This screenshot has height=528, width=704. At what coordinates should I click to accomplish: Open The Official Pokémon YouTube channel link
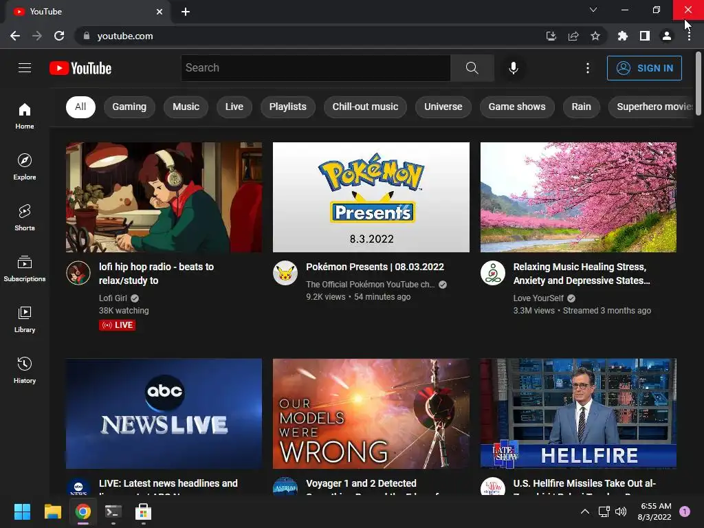(x=370, y=284)
